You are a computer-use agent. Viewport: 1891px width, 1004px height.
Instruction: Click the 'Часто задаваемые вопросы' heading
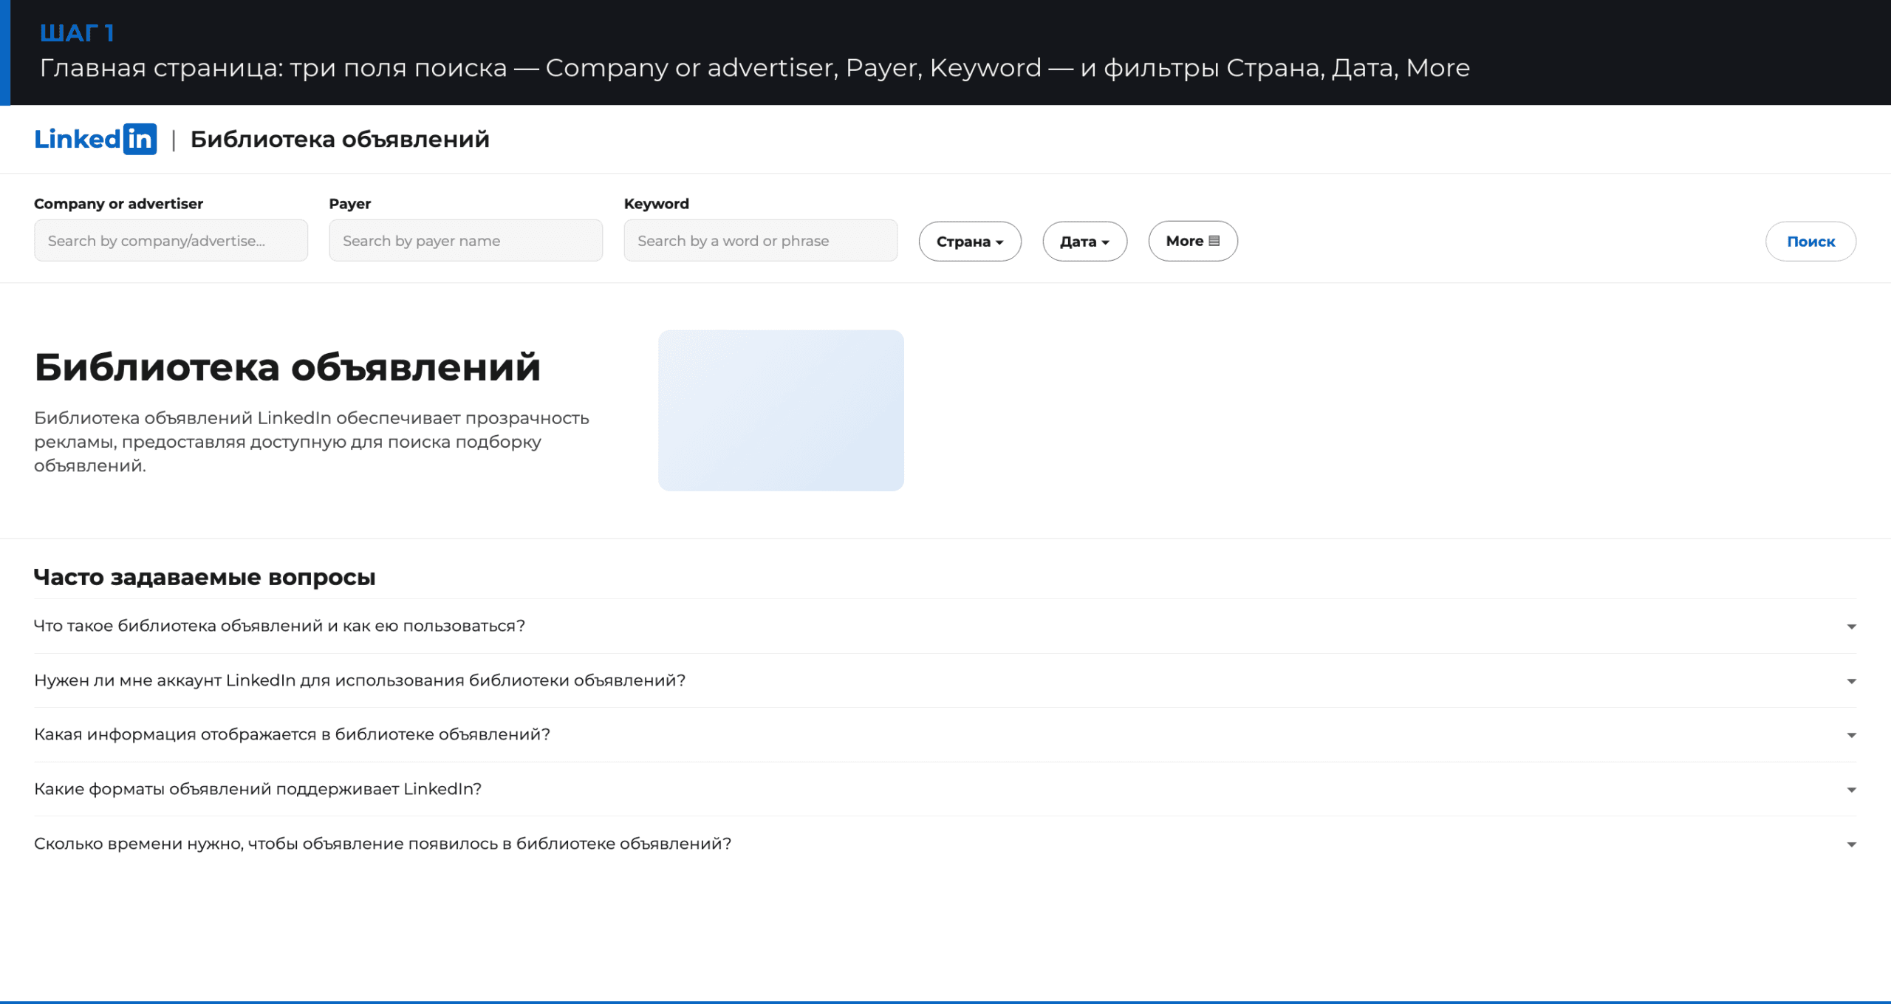(x=205, y=577)
